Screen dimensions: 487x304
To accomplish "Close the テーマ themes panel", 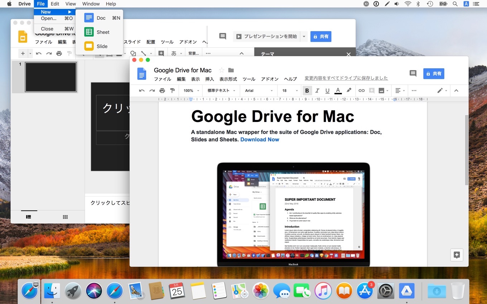I will coord(348,54).
